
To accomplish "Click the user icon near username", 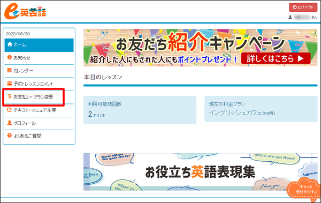I will point(290,17).
